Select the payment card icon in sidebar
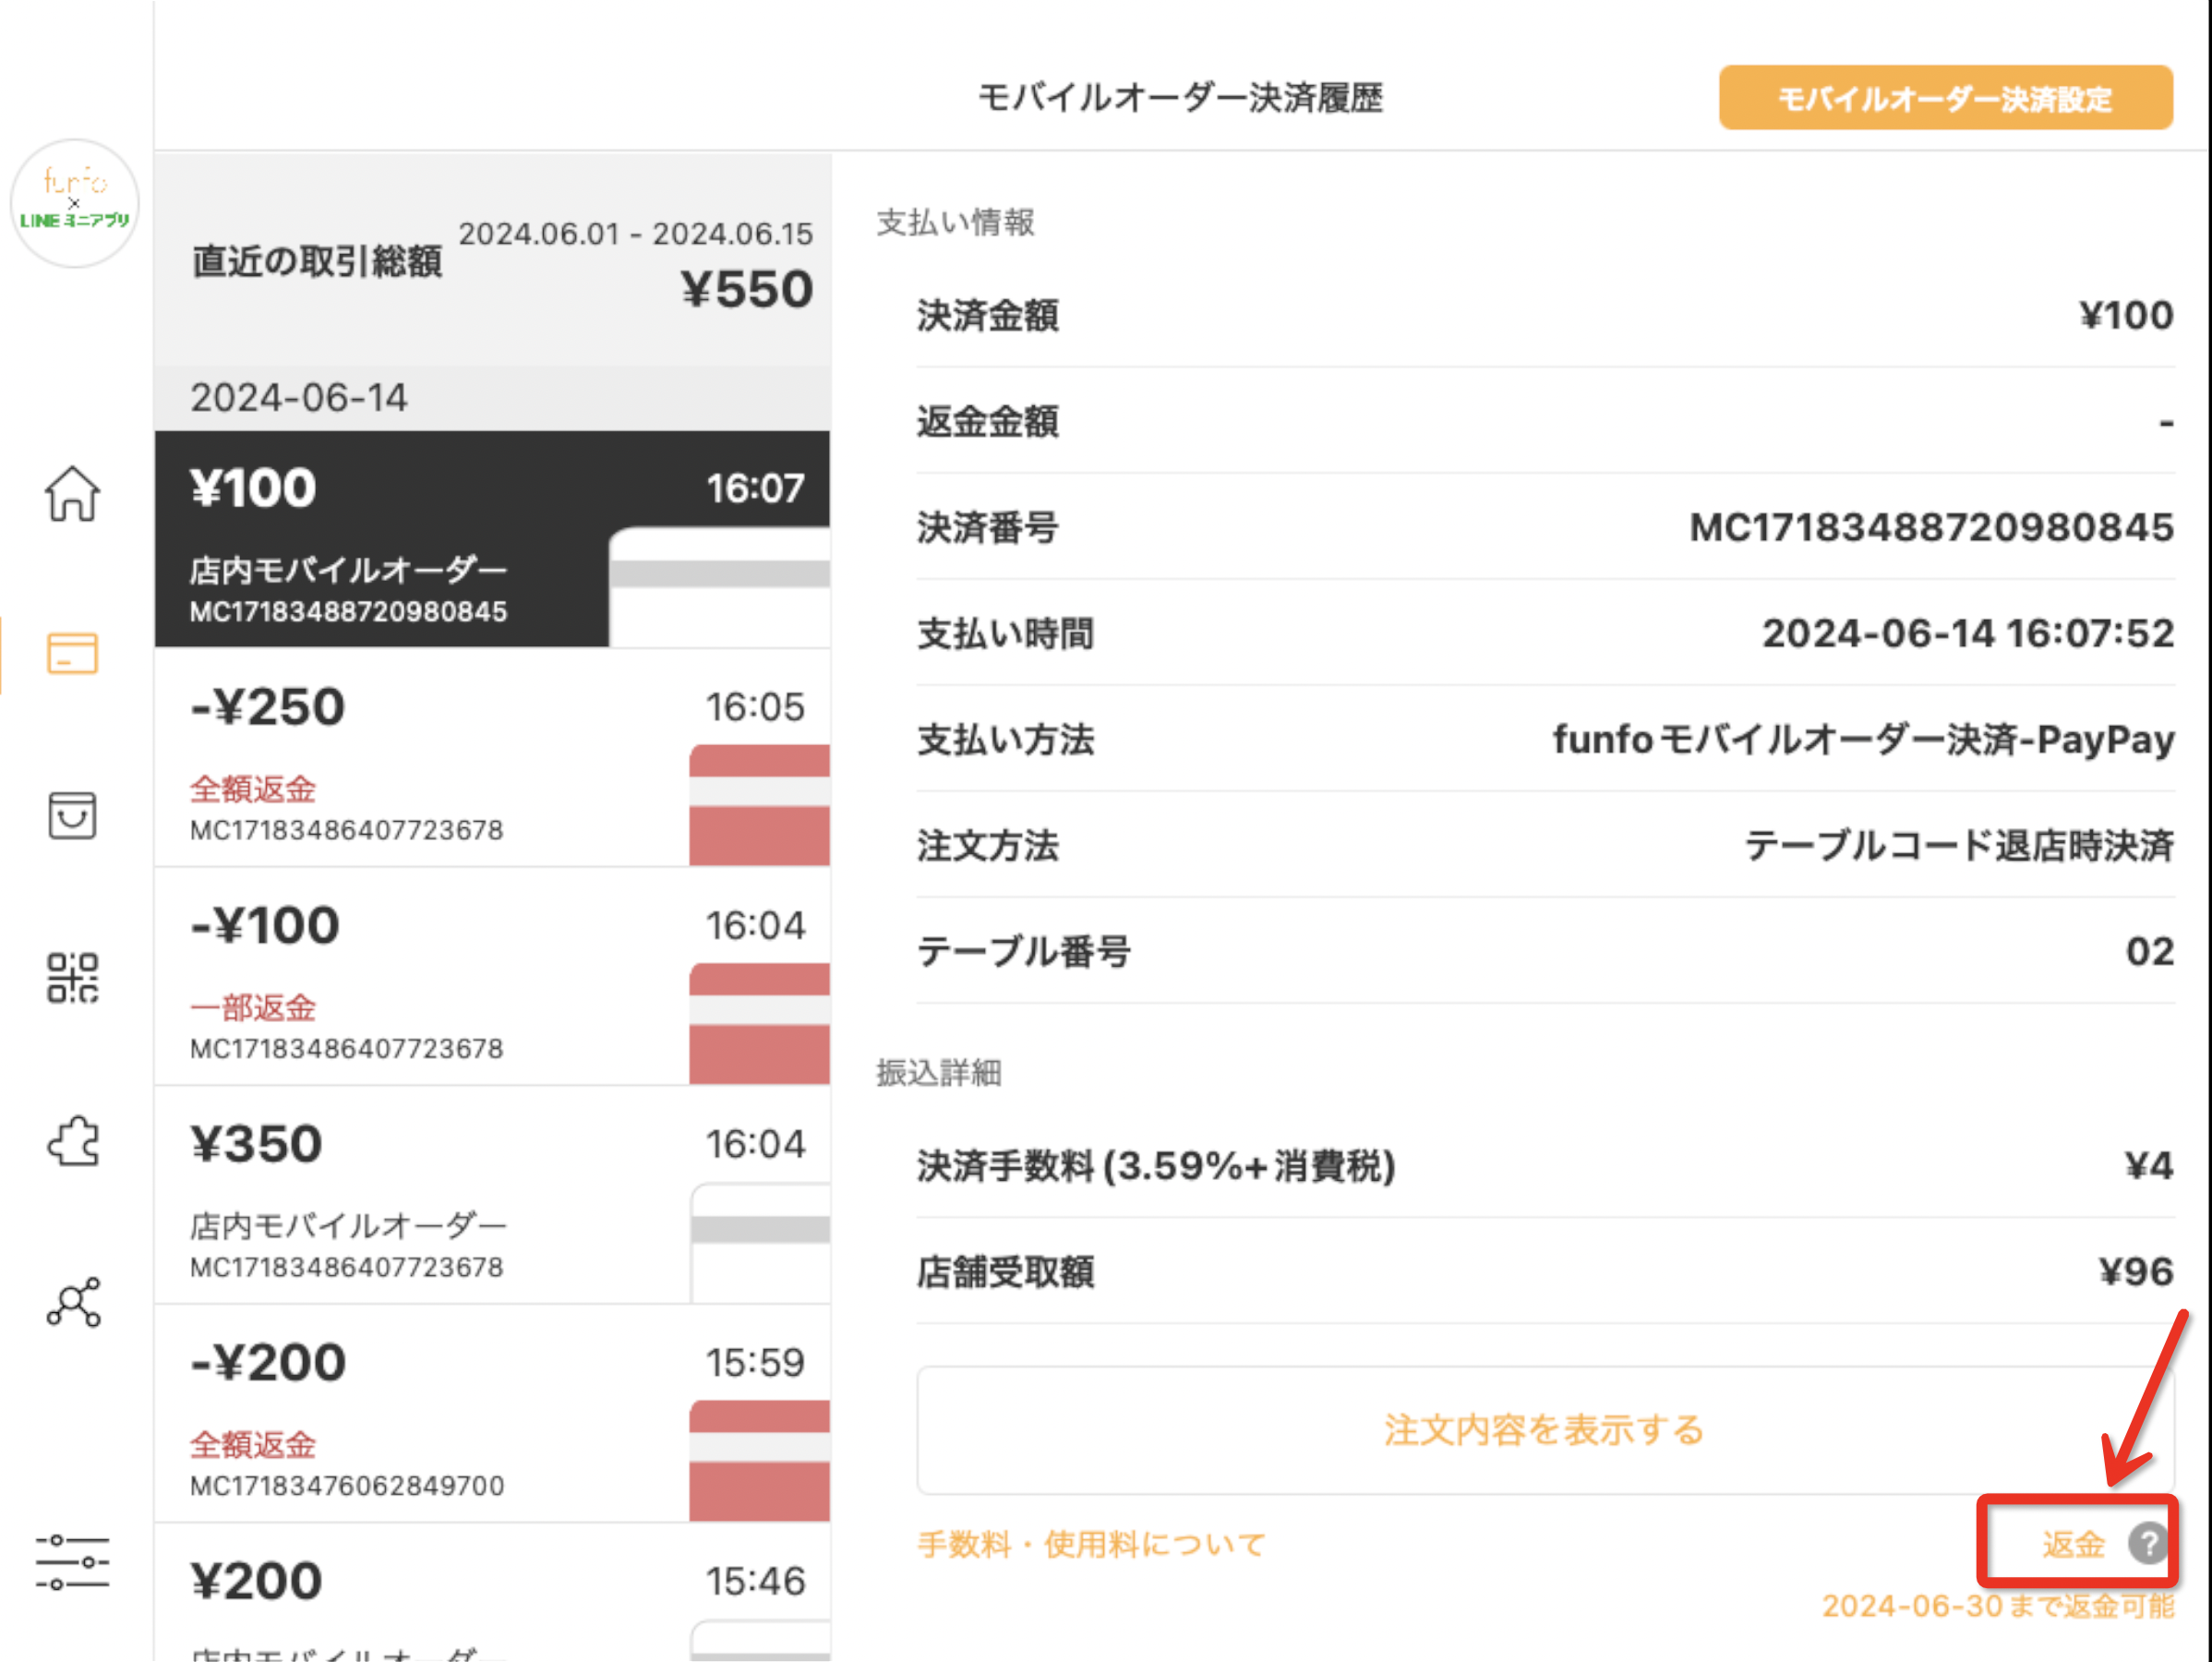Image resolution: width=2212 pixels, height=1662 pixels. (72, 654)
